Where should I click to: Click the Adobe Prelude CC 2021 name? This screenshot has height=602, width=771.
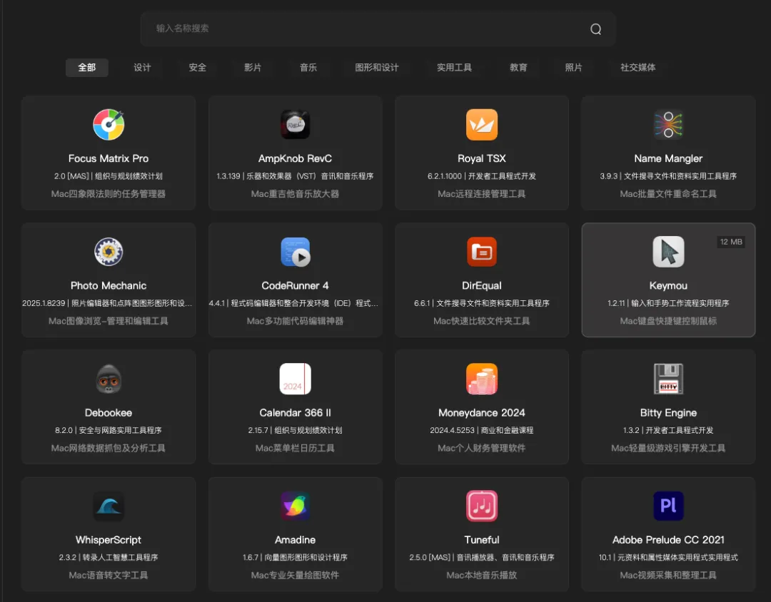(668, 540)
